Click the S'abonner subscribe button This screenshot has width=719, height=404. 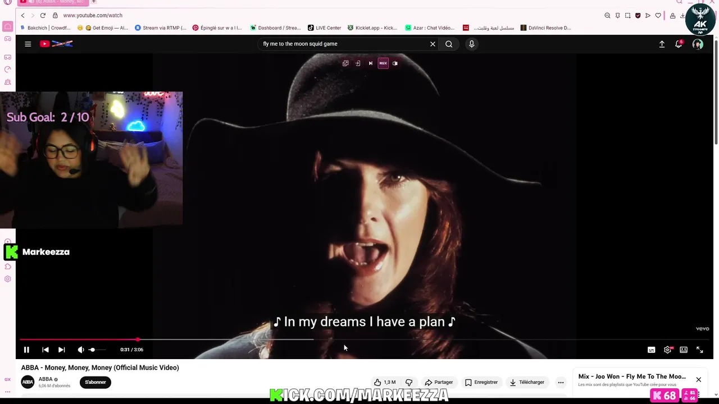point(95,382)
